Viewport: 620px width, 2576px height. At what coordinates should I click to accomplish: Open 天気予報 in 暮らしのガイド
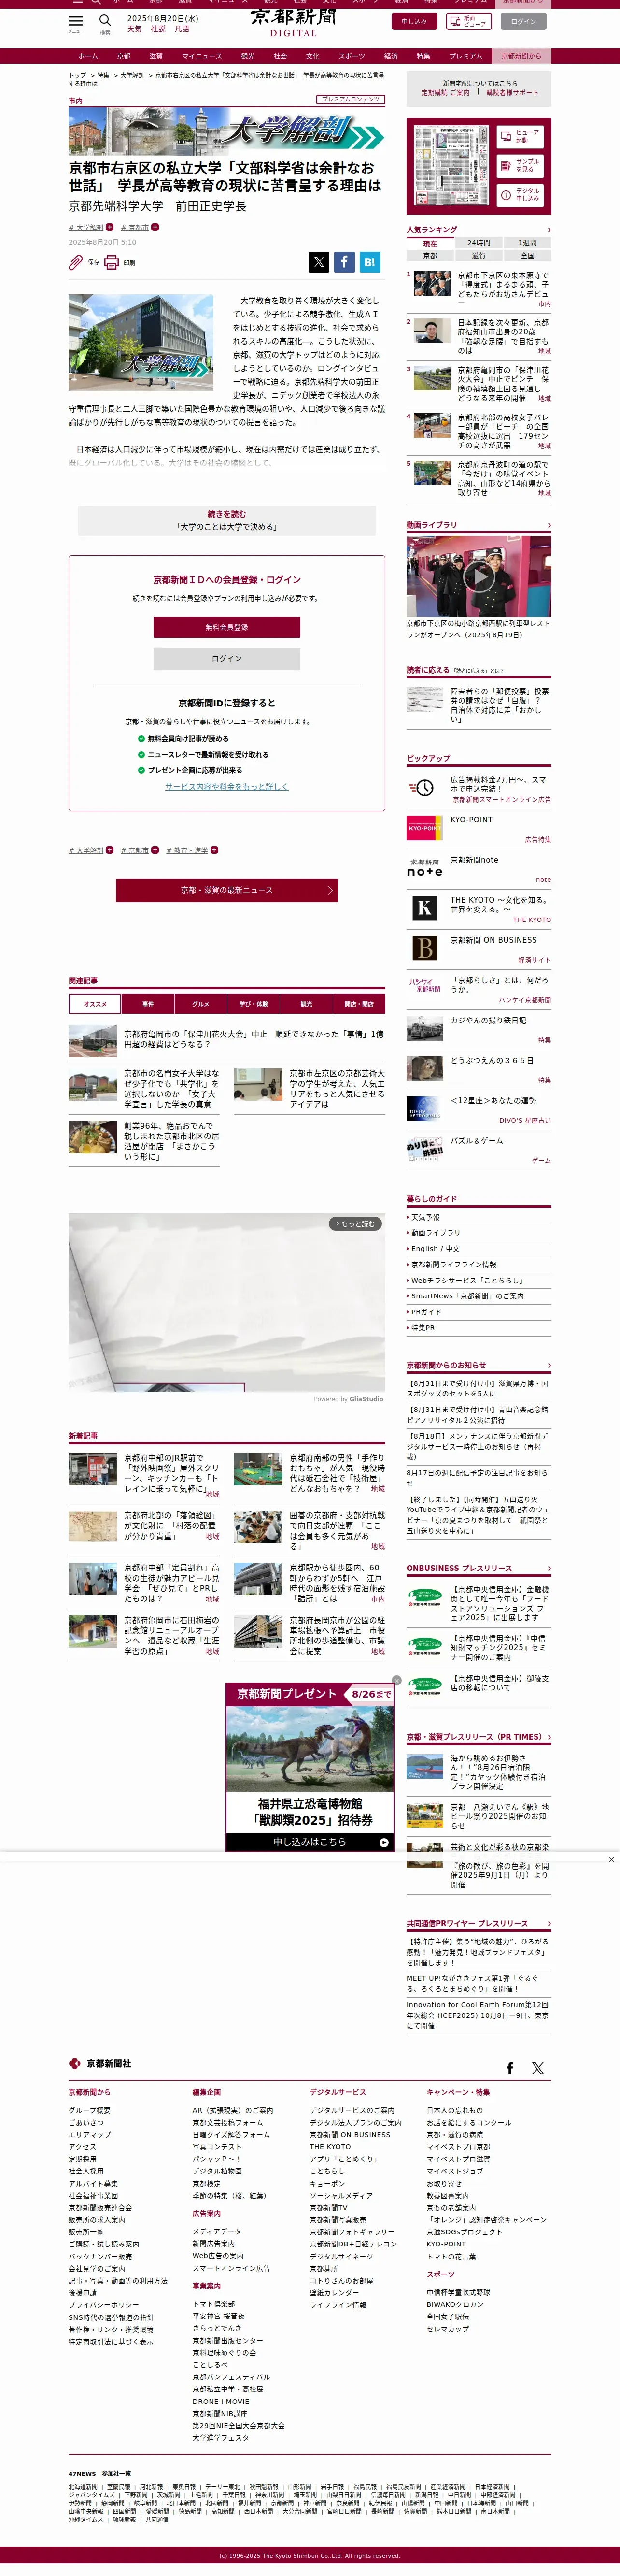point(425,1217)
